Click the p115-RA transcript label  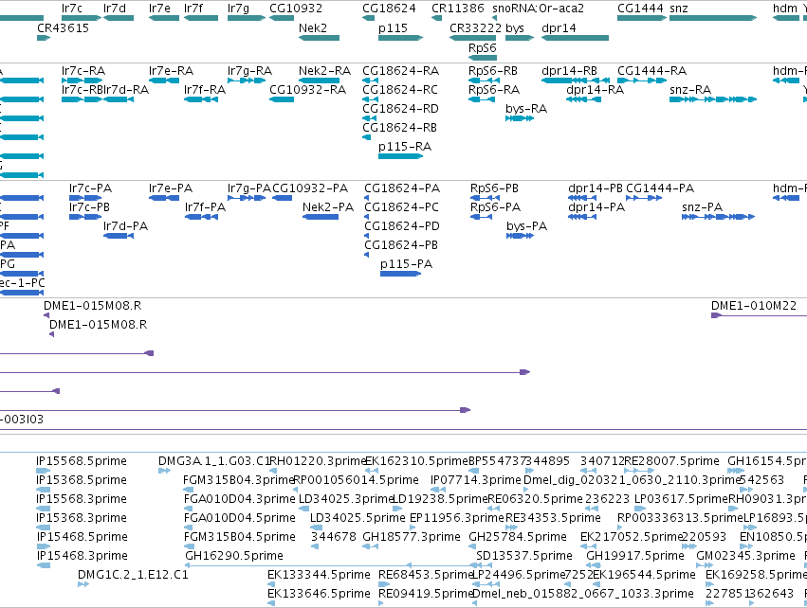coord(405,147)
